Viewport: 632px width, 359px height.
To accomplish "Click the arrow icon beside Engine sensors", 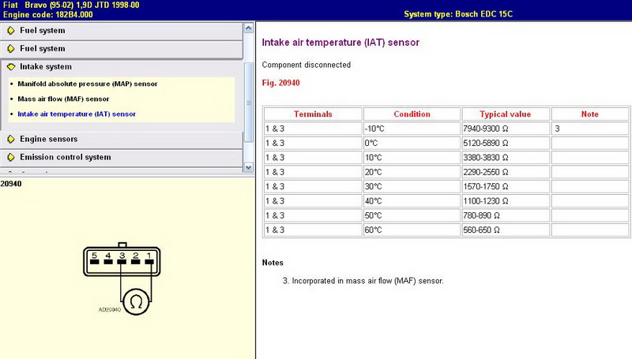I will coord(11,140).
